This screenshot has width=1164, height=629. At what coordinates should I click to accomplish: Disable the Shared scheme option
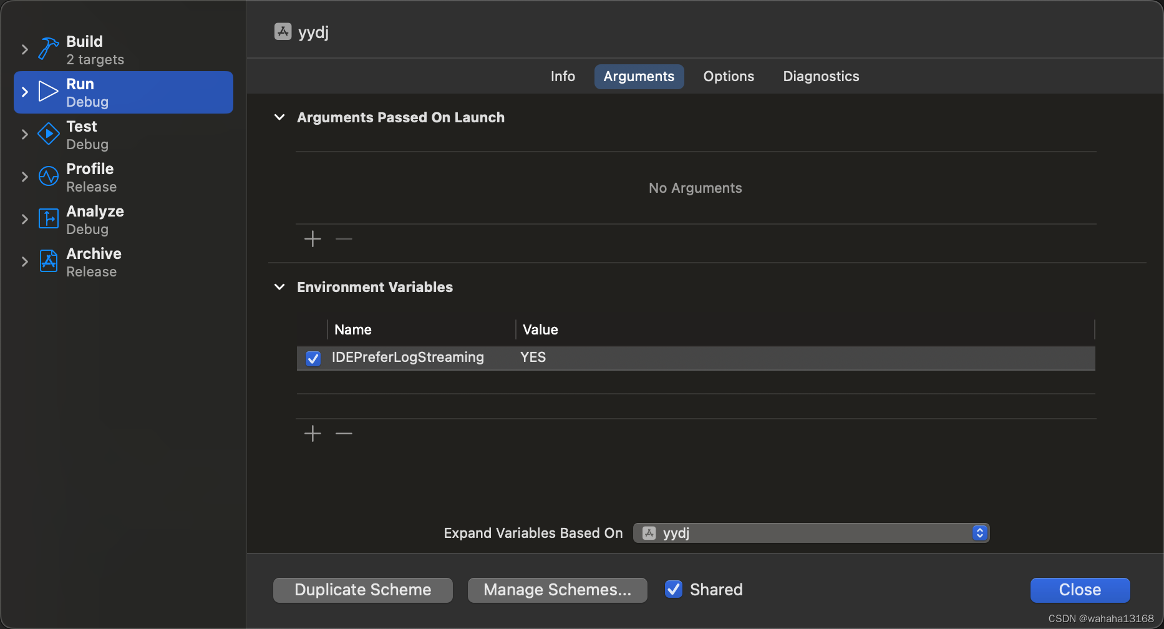click(x=674, y=588)
